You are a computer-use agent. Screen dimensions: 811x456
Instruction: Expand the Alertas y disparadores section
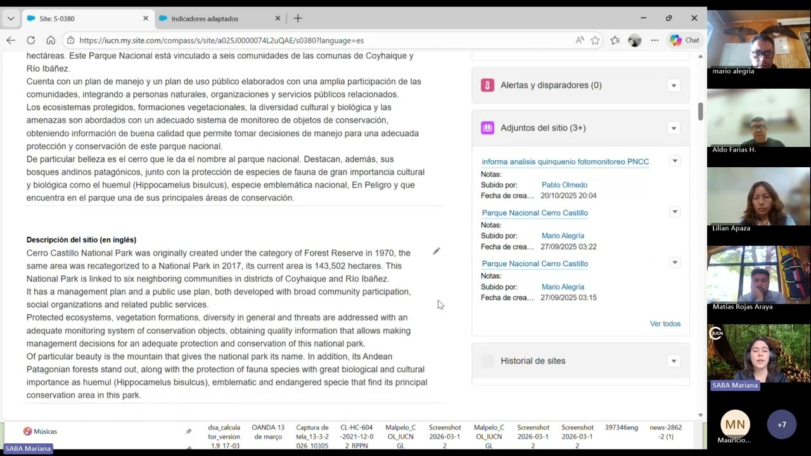[674, 85]
